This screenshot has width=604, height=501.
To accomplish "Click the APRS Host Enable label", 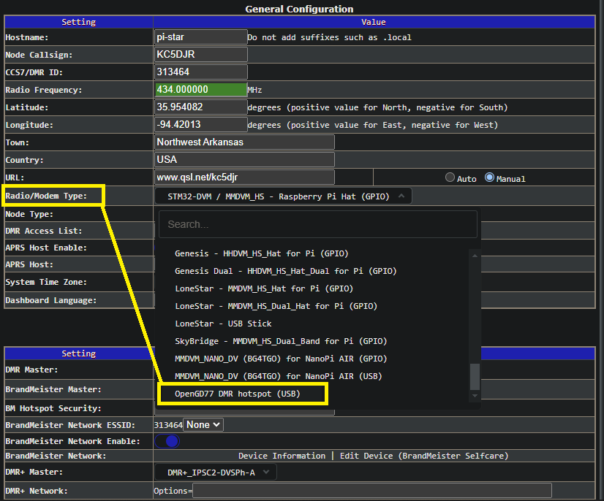I will click(x=46, y=248).
